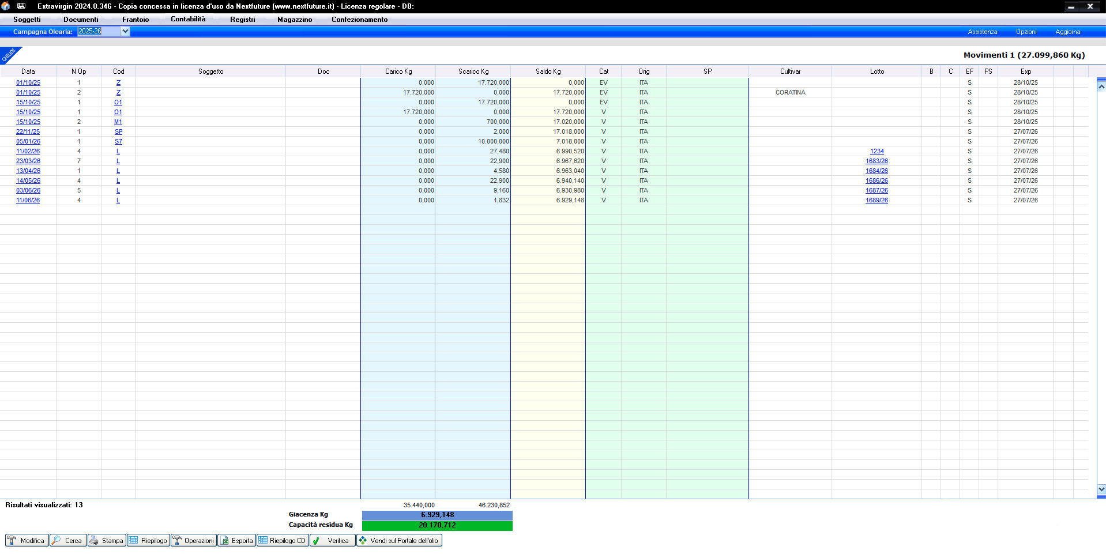
Task: Open the 11/02/26 date link
Action: 28,151
